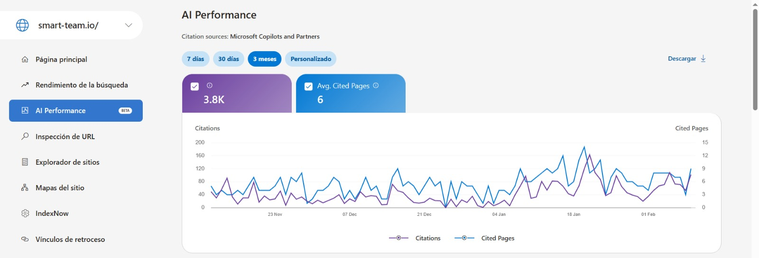759x258 pixels.
Task: Uncheck the purple 3.8K citations checkbox
Action: click(194, 86)
